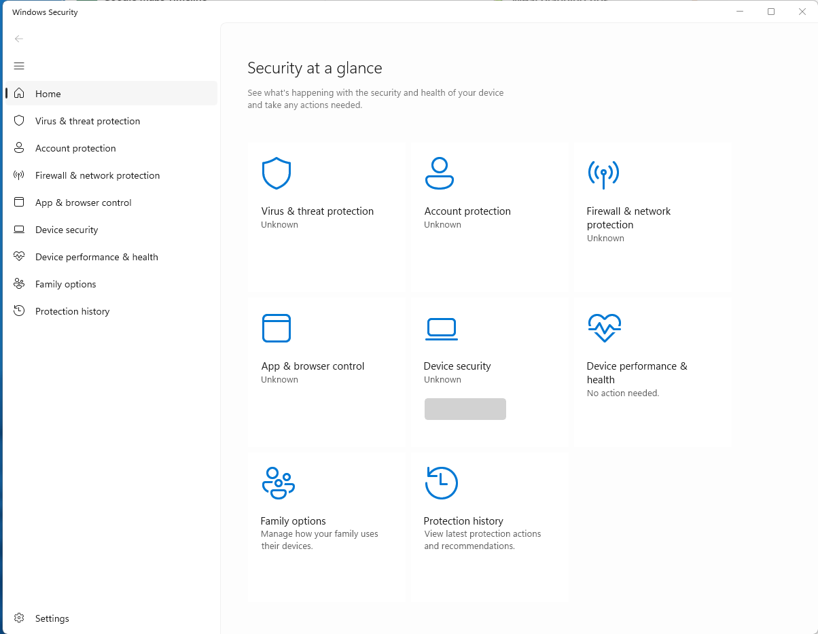Viewport: 818px width, 634px height.
Task: Click the heart-pulse icon in sidebar
Action: pyautogui.click(x=19, y=256)
